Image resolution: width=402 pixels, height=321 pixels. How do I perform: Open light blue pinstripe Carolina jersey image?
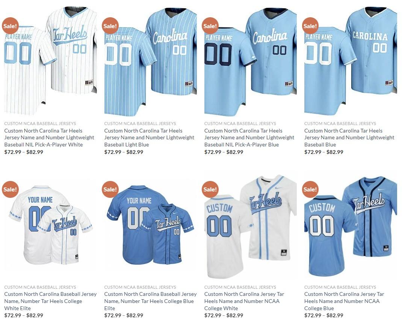point(151,61)
